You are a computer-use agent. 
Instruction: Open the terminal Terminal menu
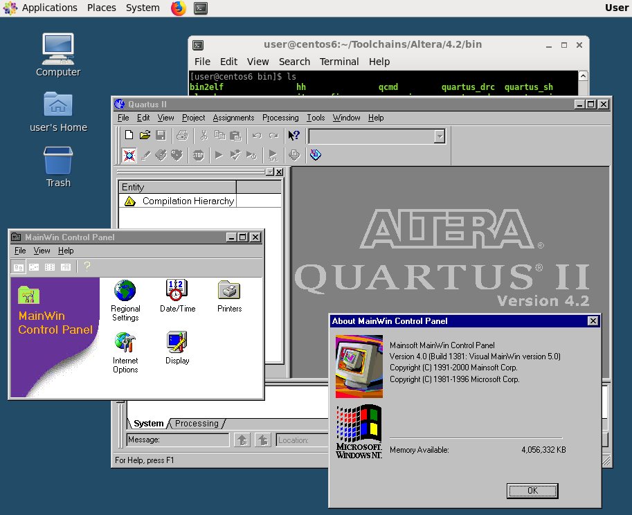tap(339, 62)
